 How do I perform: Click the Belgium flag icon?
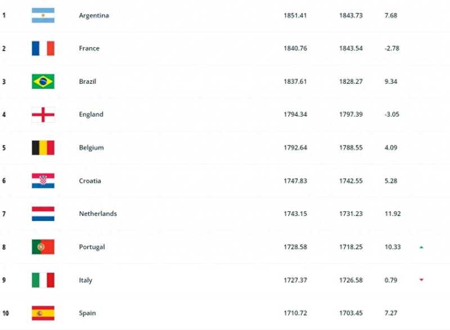click(x=43, y=148)
